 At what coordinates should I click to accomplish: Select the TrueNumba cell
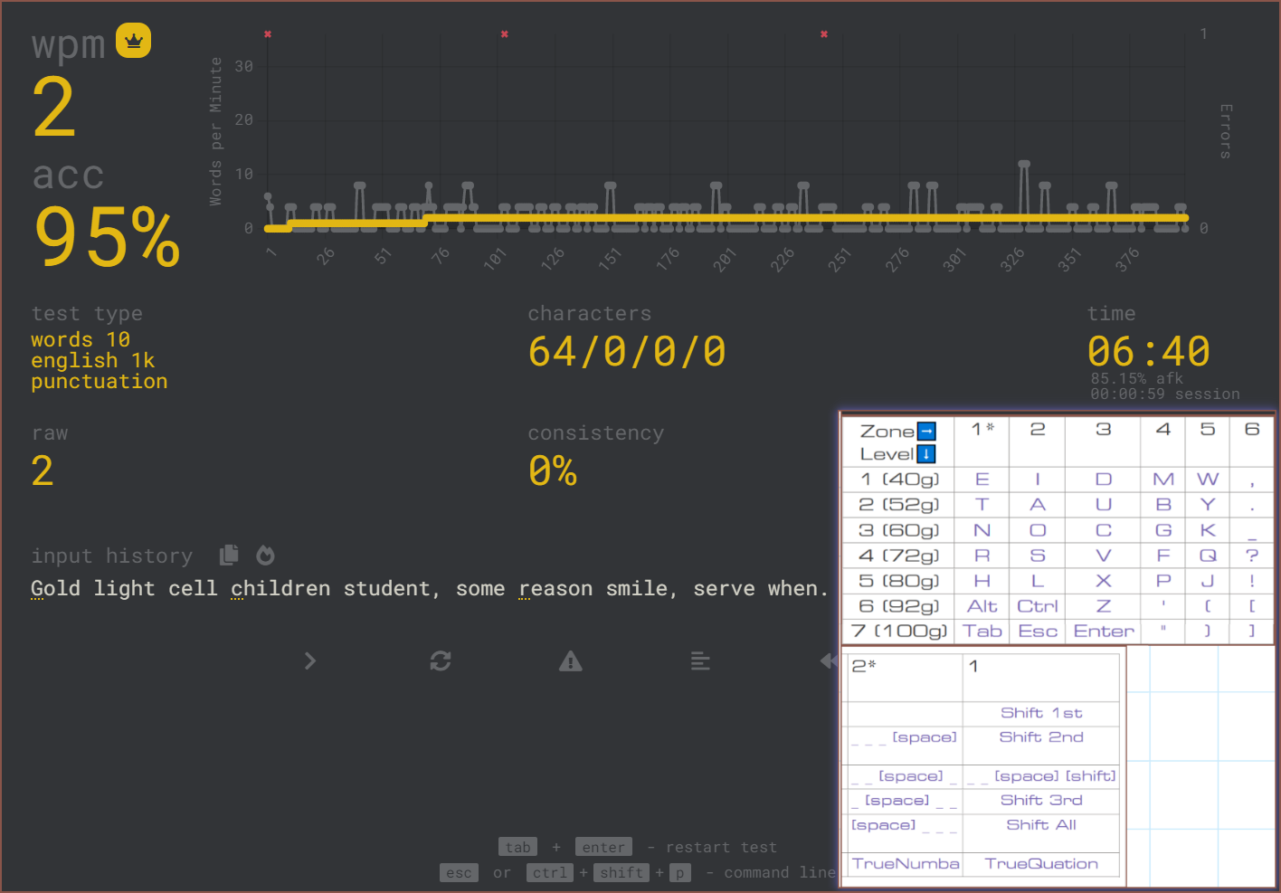(905, 864)
